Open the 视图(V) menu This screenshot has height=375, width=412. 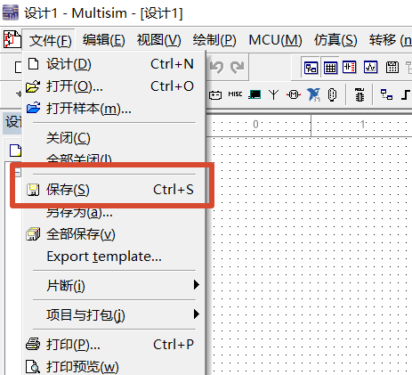point(158,40)
